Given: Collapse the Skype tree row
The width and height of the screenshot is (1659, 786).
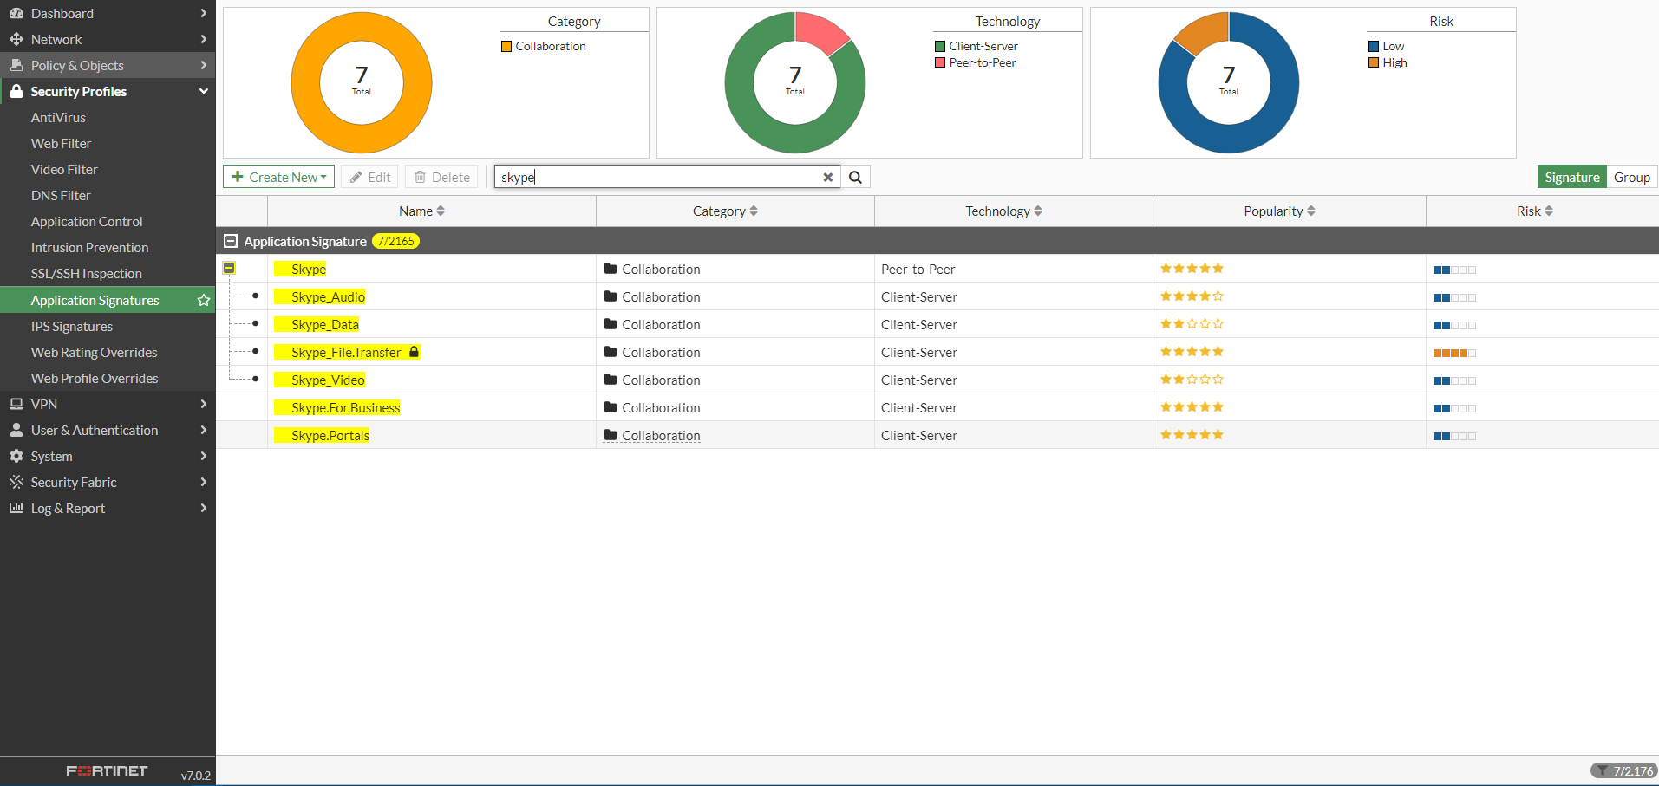Looking at the screenshot, I should pyautogui.click(x=229, y=268).
